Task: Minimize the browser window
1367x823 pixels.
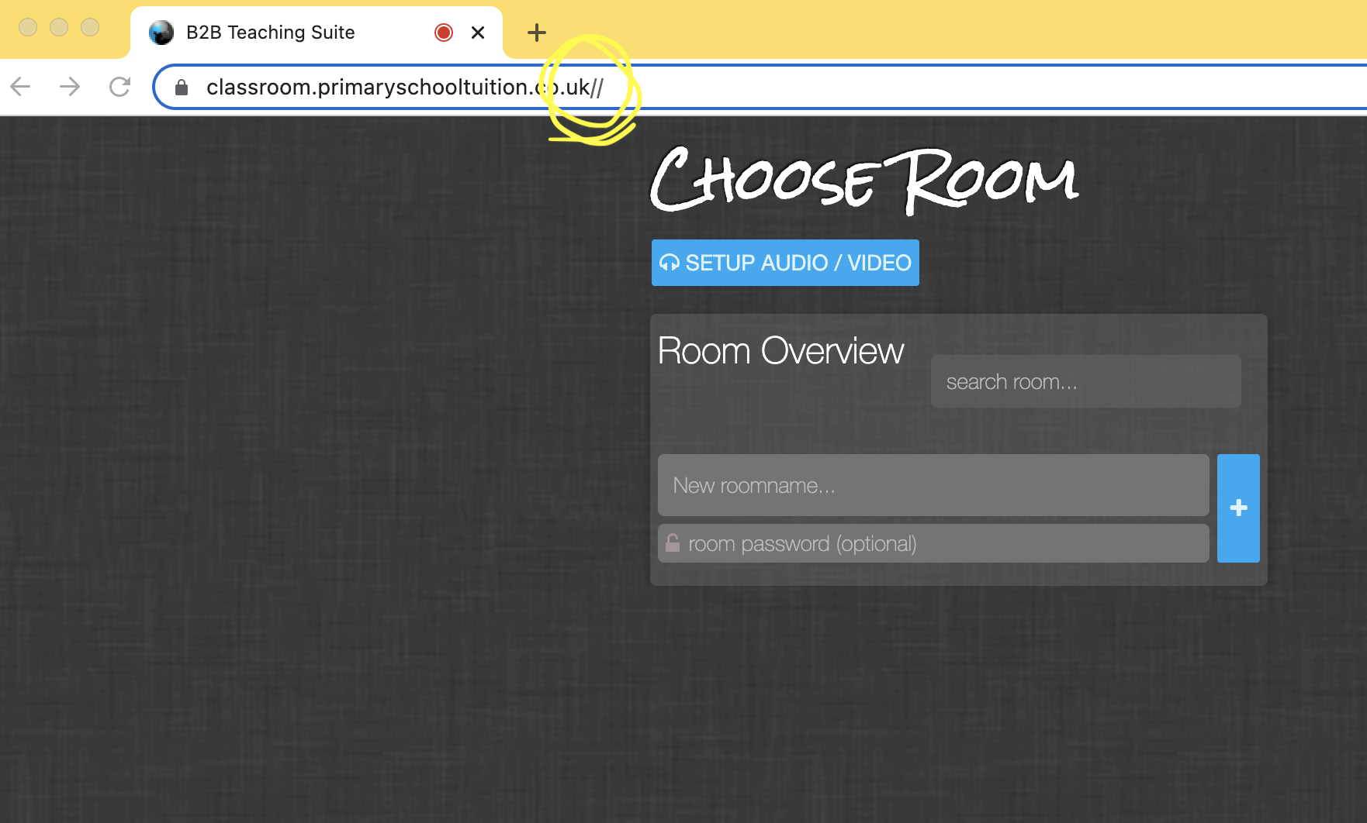Action: pos(59,27)
